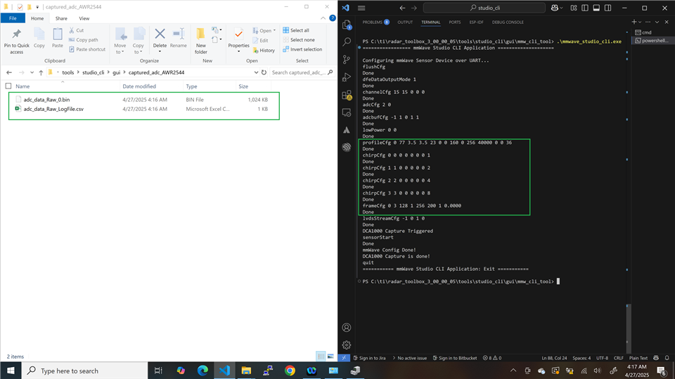Open Google Chrome from the taskbar

tap(290, 371)
